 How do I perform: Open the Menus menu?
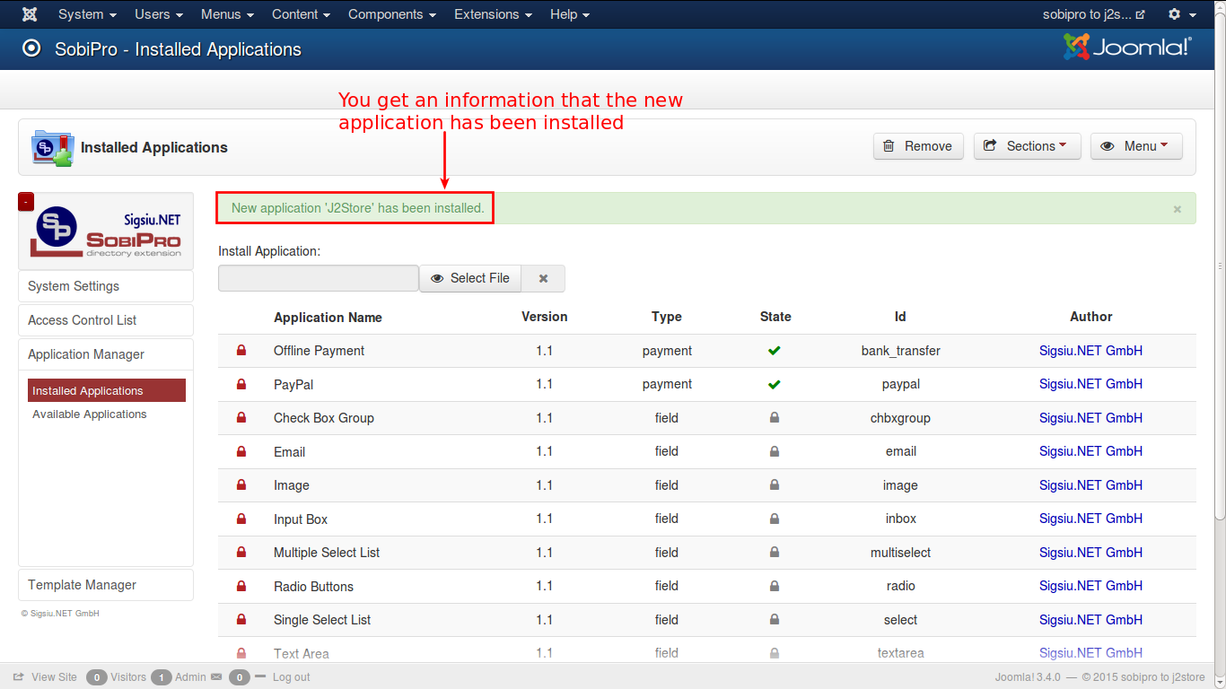[227, 14]
